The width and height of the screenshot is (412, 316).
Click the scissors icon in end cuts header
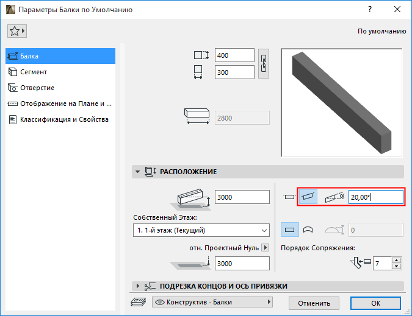(150, 286)
